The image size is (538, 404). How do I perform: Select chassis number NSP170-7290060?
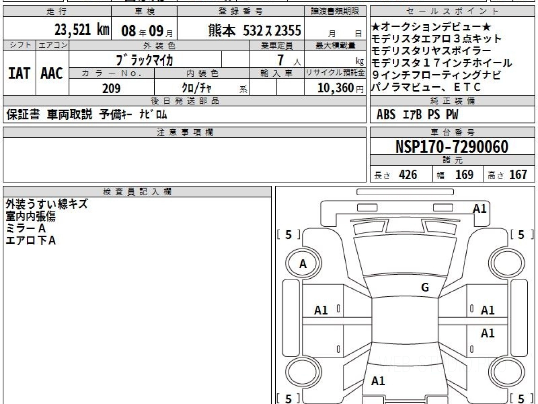click(452, 146)
